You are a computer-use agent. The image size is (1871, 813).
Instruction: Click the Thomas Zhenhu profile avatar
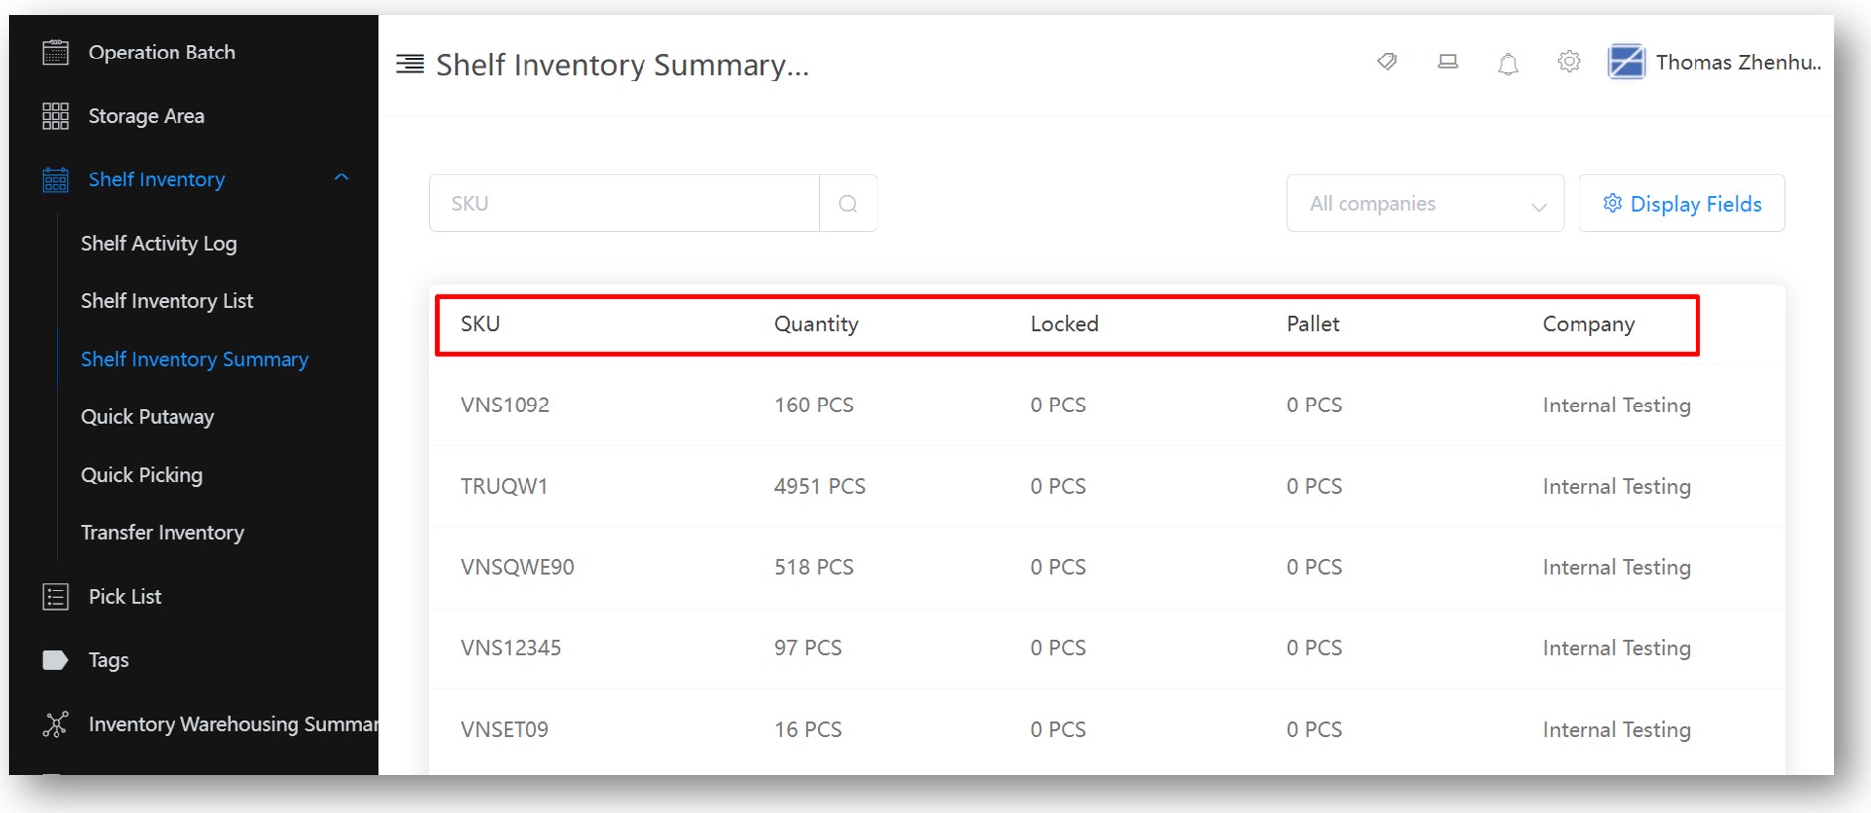point(1626,62)
